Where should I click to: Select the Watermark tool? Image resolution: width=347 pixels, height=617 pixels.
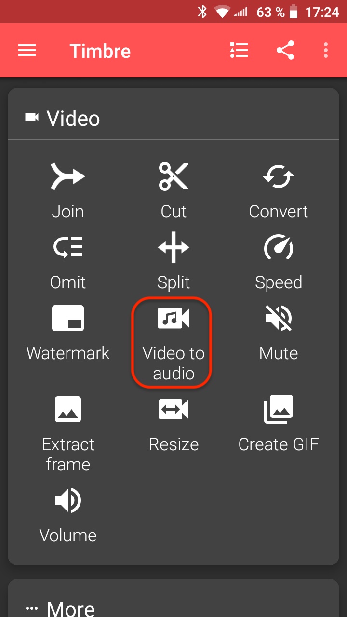pos(68,333)
